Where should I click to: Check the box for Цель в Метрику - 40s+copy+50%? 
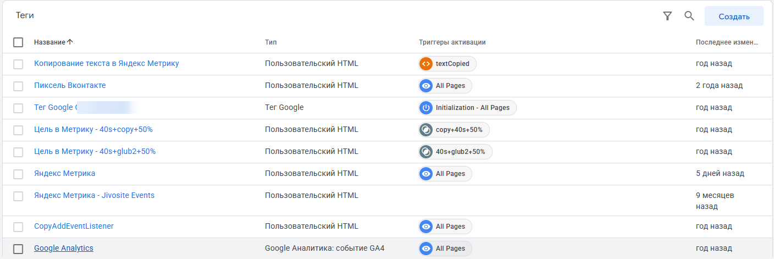18,130
